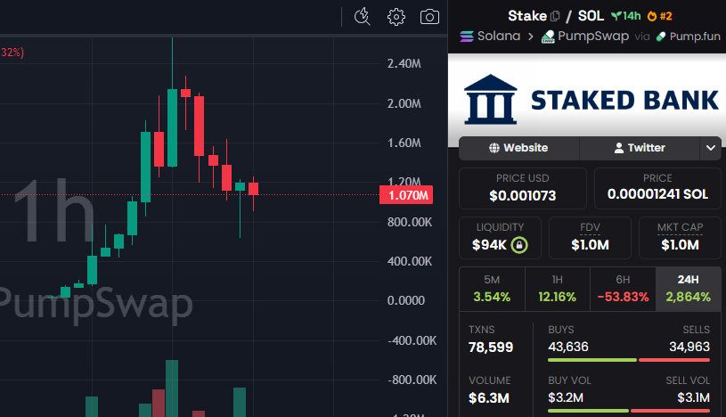Open the Website link button
This screenshot has height=417, width=726.
519,148
